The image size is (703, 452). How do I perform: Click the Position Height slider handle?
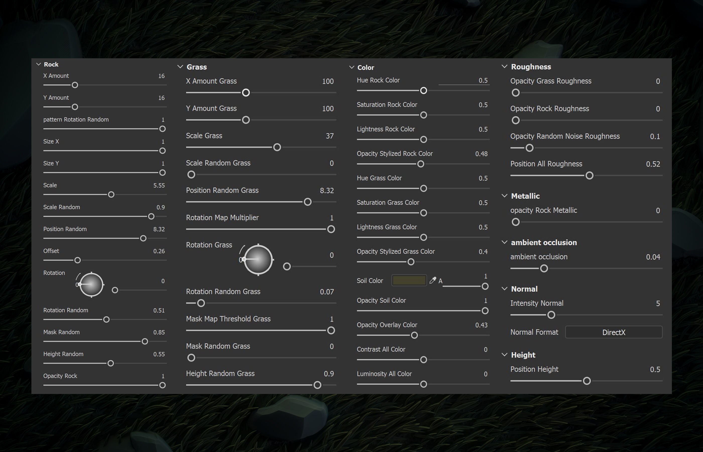[x=587, y=381]
